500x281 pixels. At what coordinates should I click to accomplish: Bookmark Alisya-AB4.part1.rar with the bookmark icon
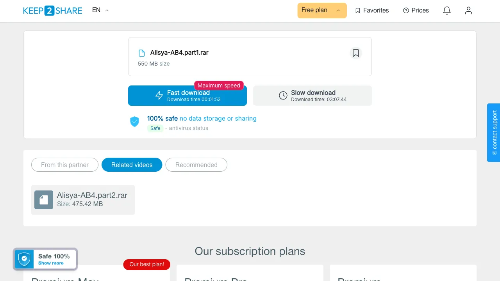click(x=355, y=53)
